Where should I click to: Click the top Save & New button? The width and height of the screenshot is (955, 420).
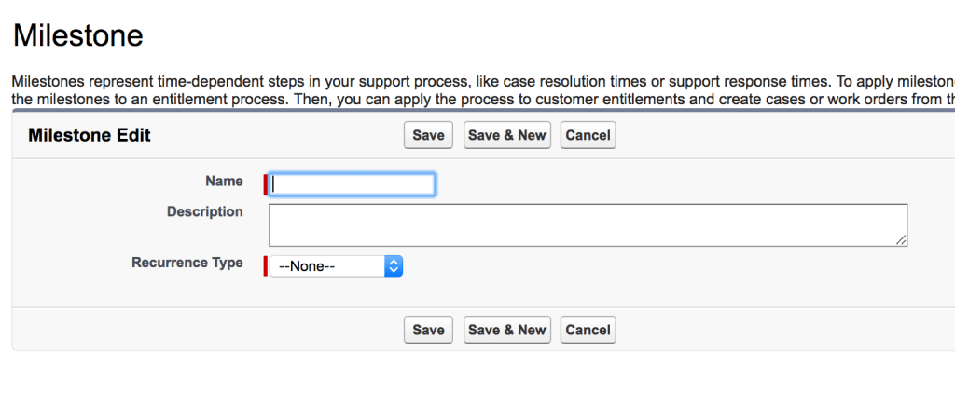click(x=506, y=135)
